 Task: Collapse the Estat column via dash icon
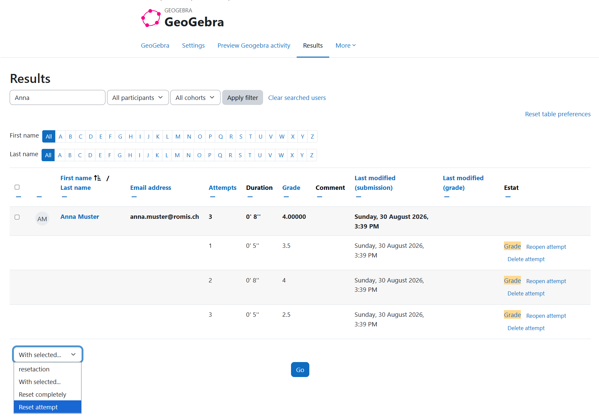click(508, 197)
